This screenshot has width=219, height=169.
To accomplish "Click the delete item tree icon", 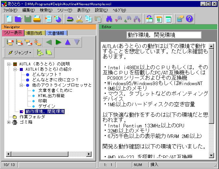I will coord(38,42).
